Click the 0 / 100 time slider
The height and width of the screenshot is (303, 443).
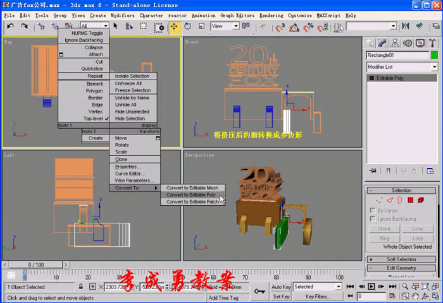36,264
